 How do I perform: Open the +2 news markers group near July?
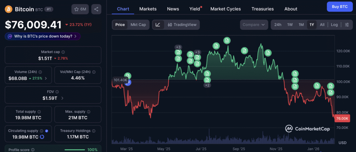coord(207,85)
